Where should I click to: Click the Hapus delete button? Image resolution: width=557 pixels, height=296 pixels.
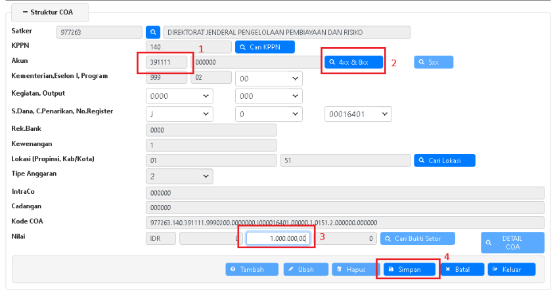click(354, 269)
